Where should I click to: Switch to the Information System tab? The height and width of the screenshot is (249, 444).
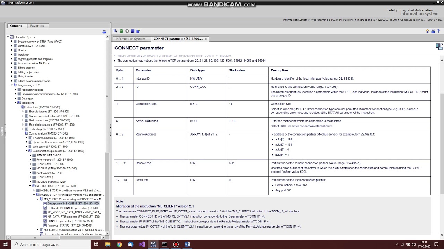pos(130,39)
